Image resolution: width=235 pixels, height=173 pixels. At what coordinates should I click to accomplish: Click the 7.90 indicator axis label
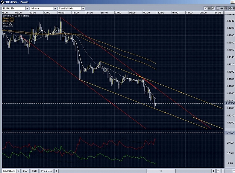click(x=230, y=163)
